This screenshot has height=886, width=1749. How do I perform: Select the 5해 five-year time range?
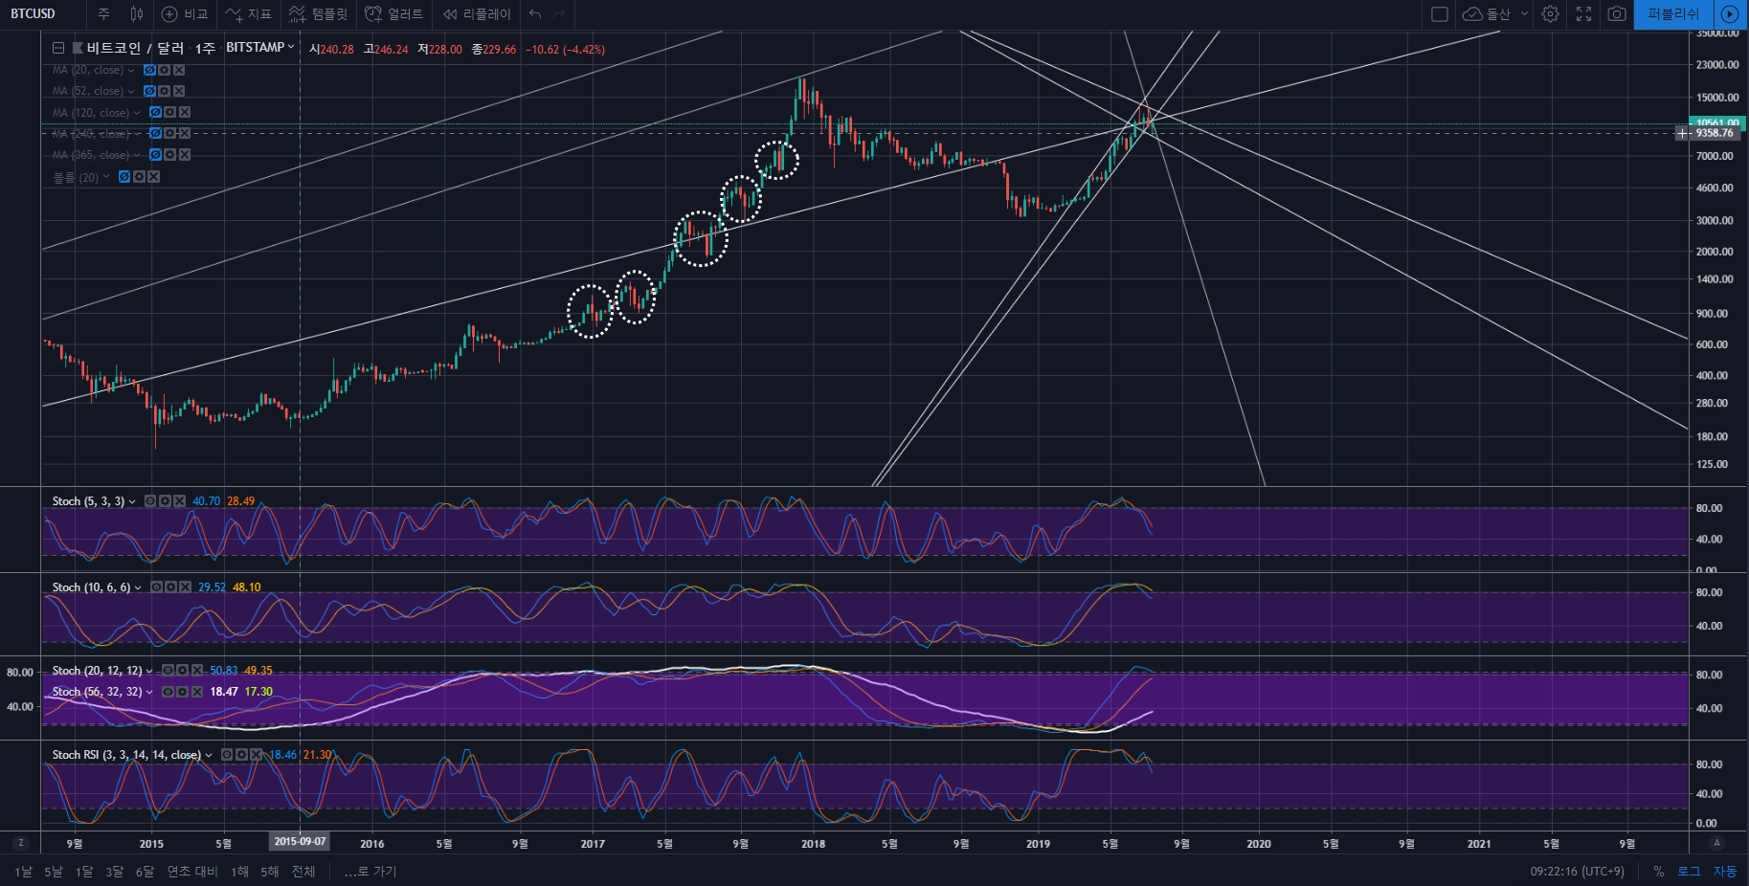[x=269, y=871]
